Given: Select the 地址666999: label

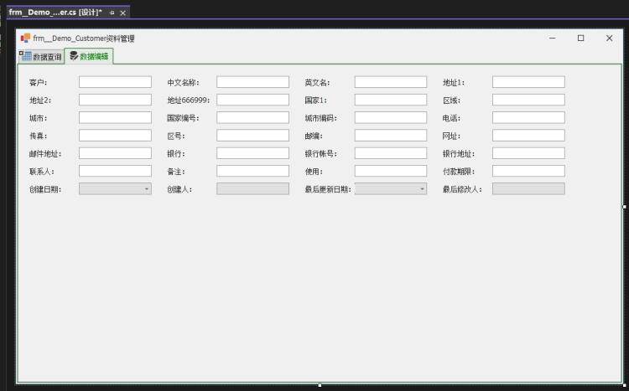Looking at the screenshot, I should pos(189,100).
